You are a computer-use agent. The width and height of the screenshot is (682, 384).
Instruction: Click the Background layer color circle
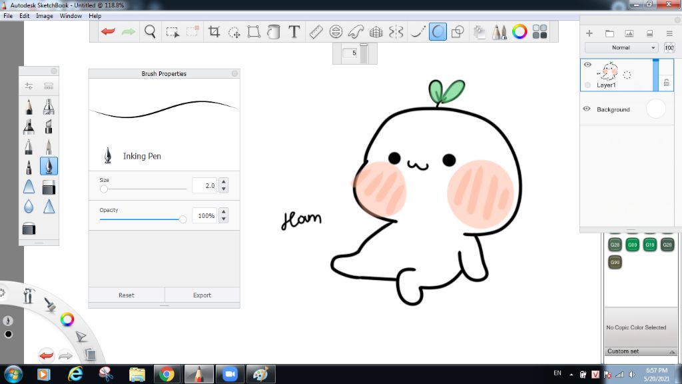(655, 109)
